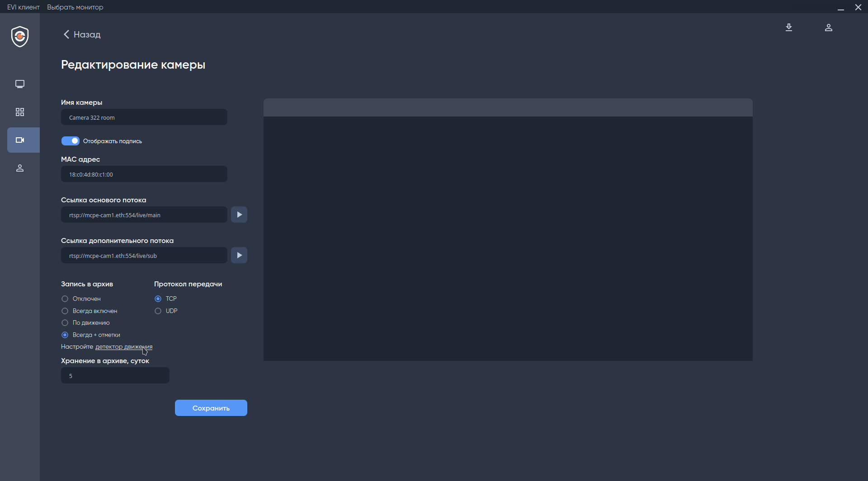The height and width of the screenshot is (481, 868).
Task: Select the Всегда + отметки recording option
Action: coord(91,335)
